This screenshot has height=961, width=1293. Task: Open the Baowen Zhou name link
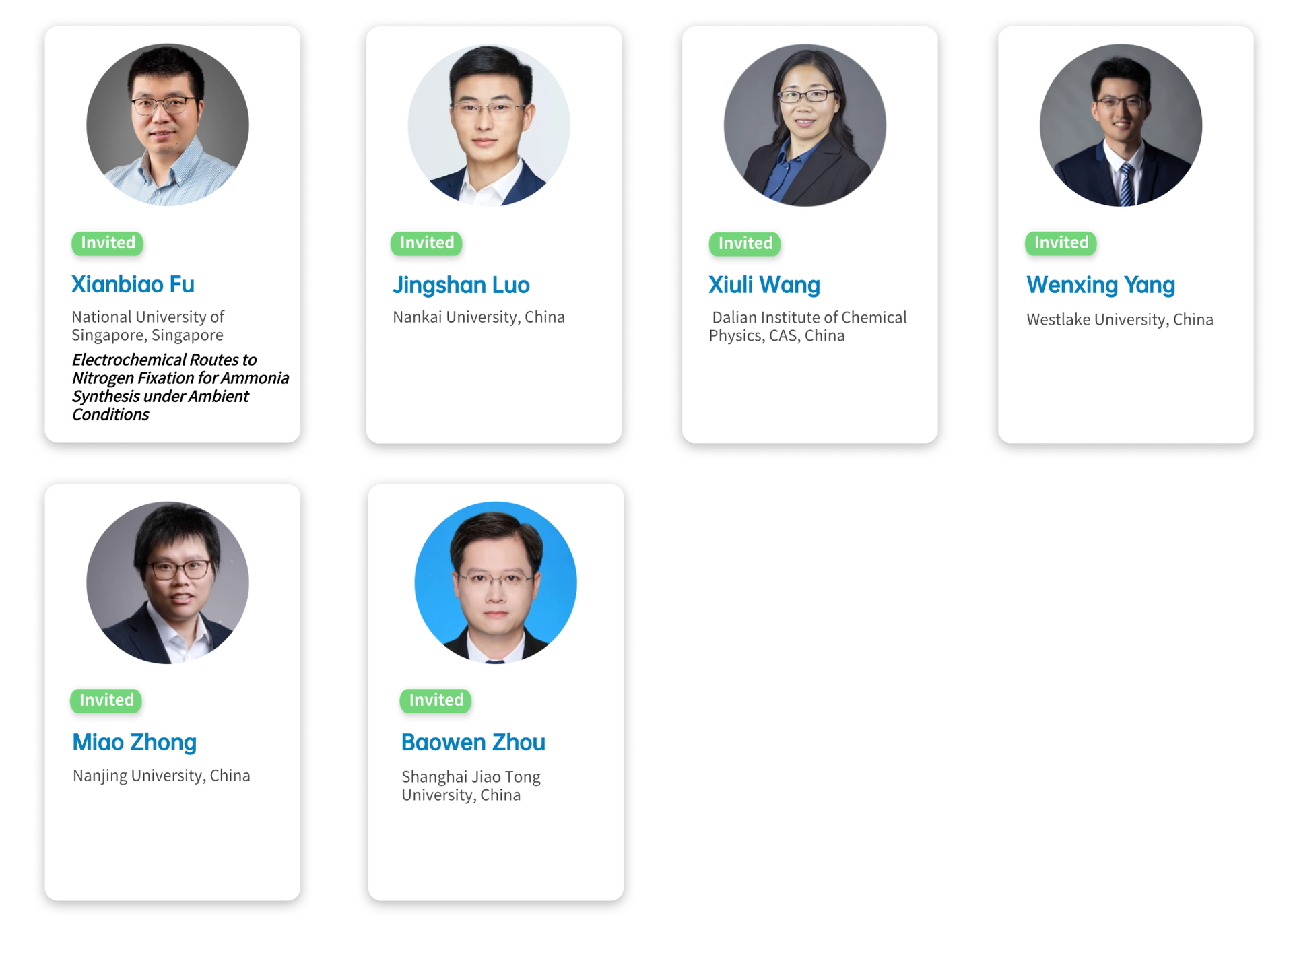pyautogui.click(x=473, y=742)
